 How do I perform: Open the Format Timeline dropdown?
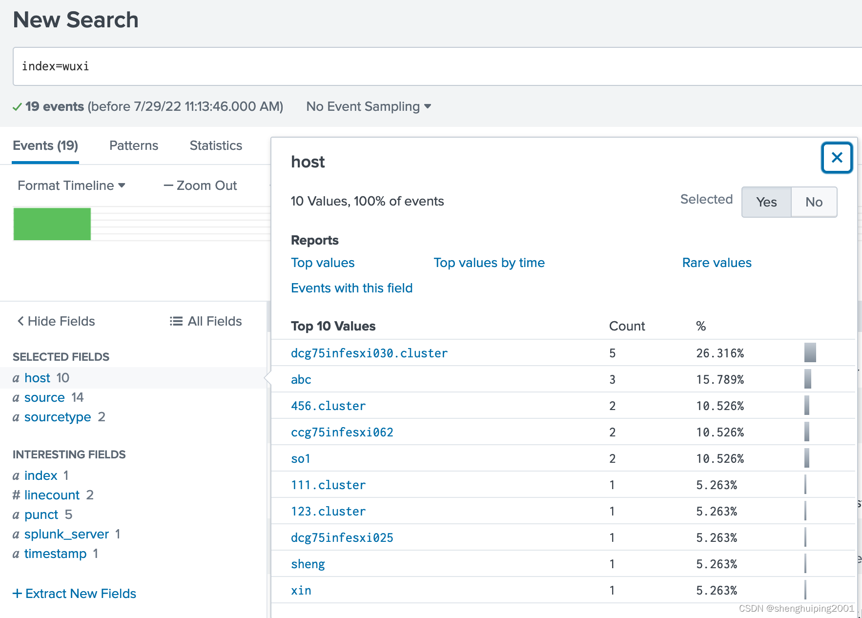coord(71,185)
